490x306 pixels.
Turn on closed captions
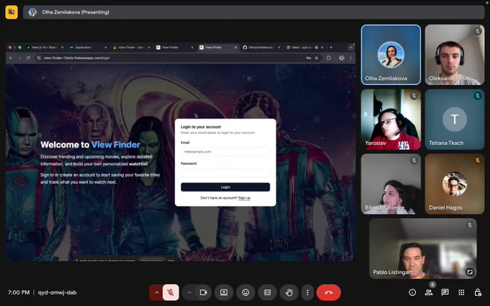(x=267, y=292)
